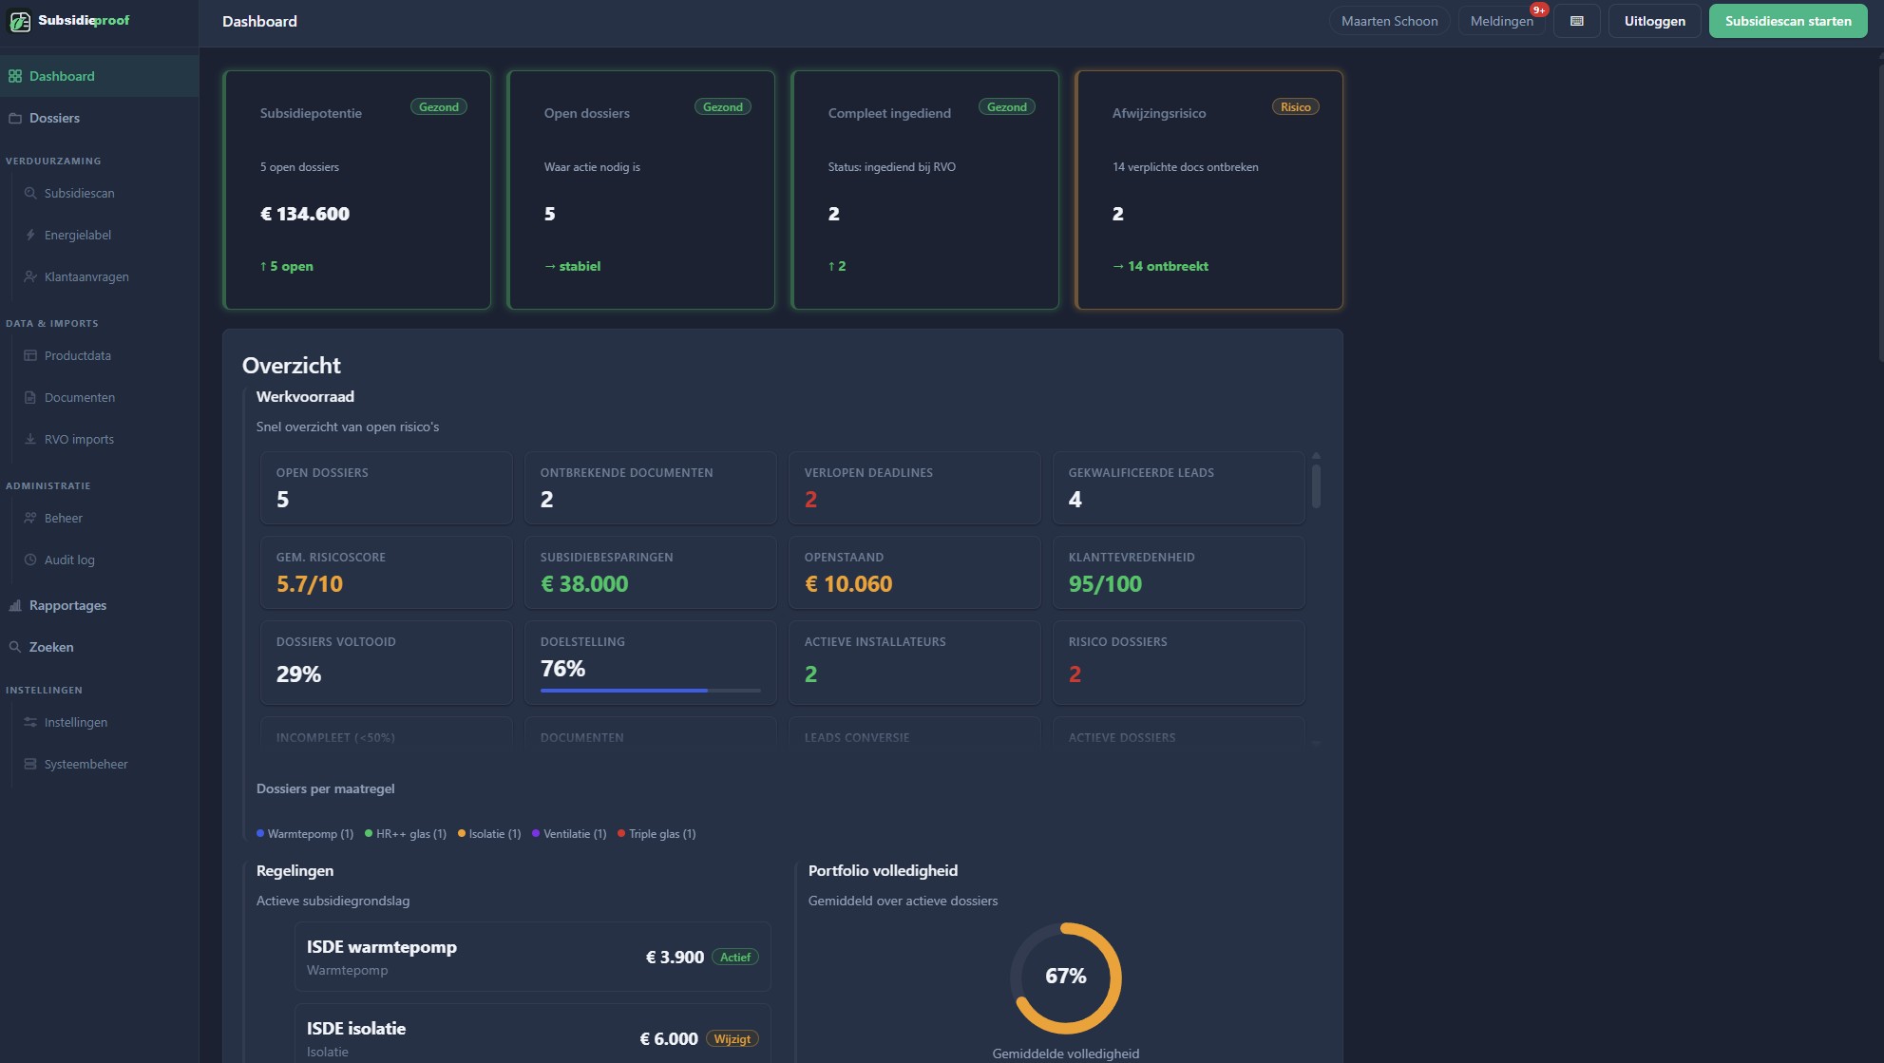Click the Audit log clock icon
Image resolution: width=1884 pixels, height=1063 pixels.
(30, 560)
